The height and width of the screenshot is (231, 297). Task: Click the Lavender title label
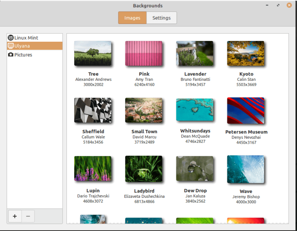coord(195,74)
